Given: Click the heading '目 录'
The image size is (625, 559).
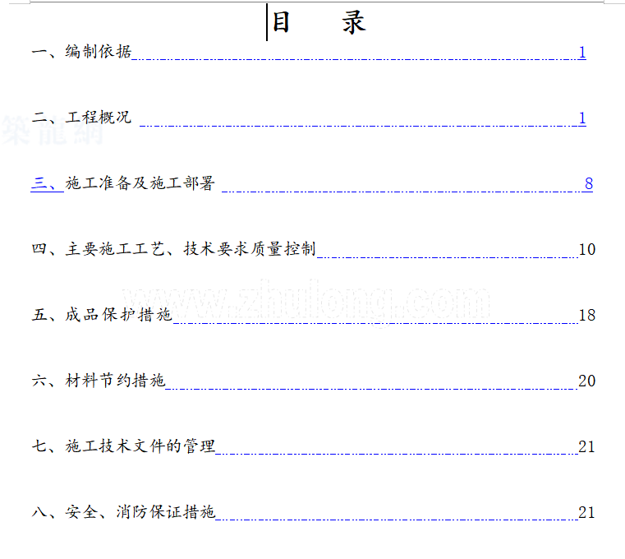Looking at the screenshot, I should [319, 22].
